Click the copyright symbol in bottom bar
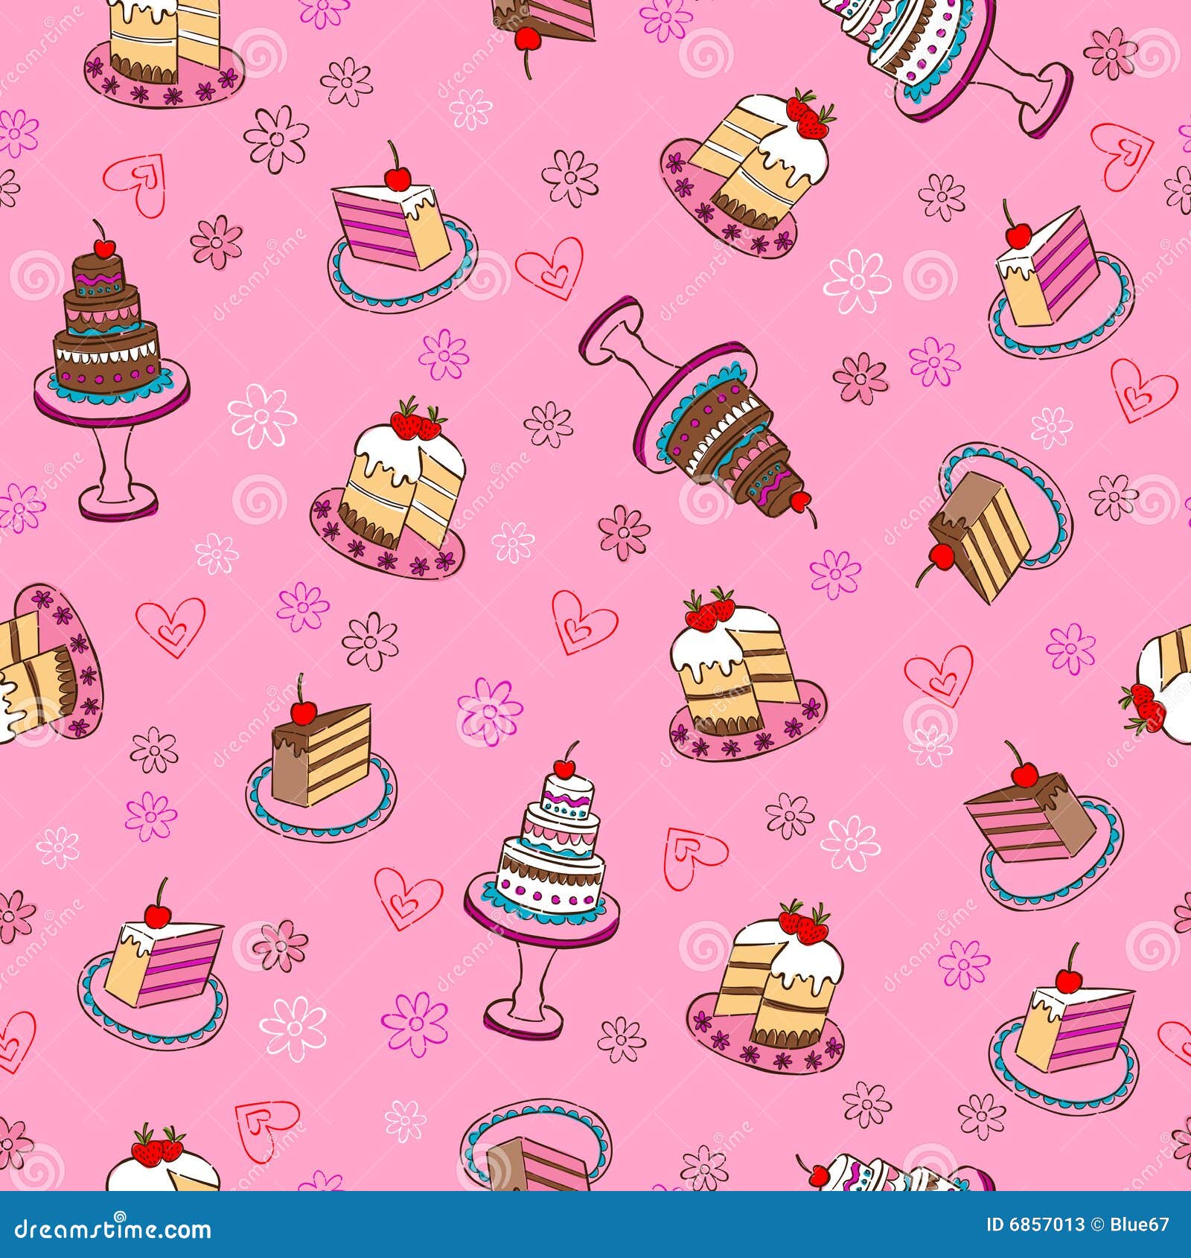 1098,1224
